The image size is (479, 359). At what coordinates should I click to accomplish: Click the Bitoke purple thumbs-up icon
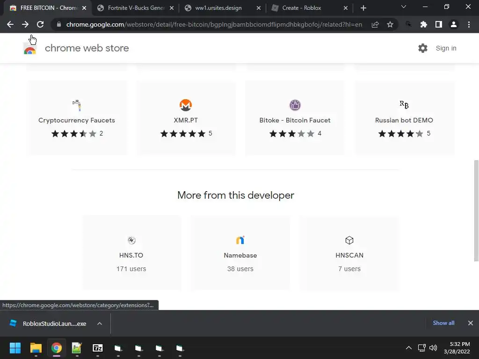click(x=295, y=105)
